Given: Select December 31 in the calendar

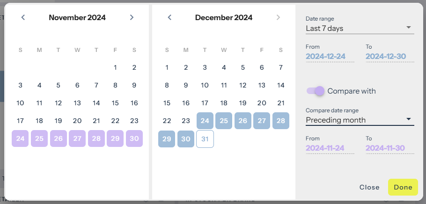Looking at the screenshot, I should click(205, 139).
